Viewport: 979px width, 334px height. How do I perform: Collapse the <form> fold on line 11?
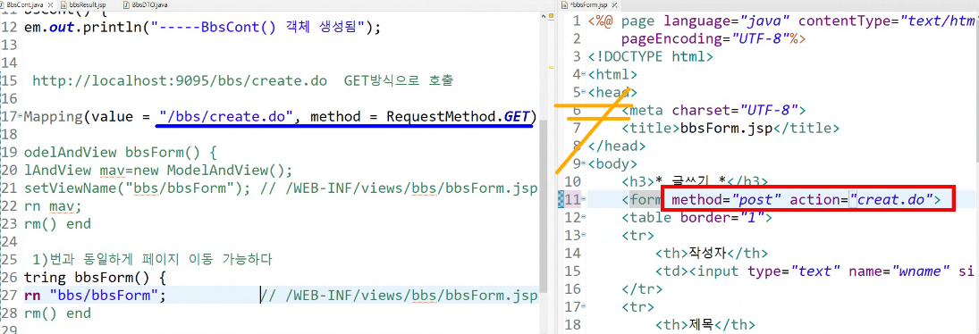(583, 200)
